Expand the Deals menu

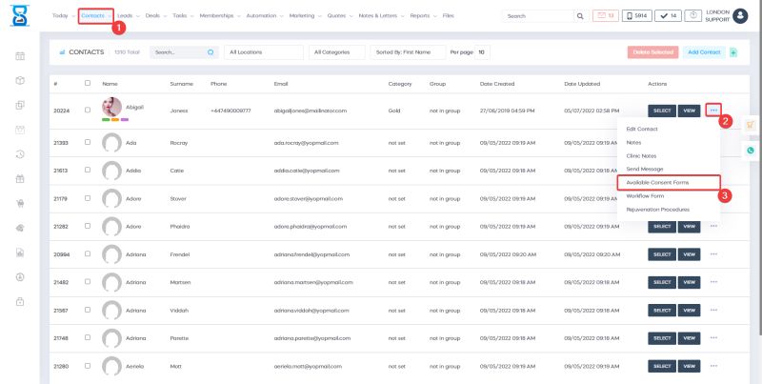click(x=156, y=16)
